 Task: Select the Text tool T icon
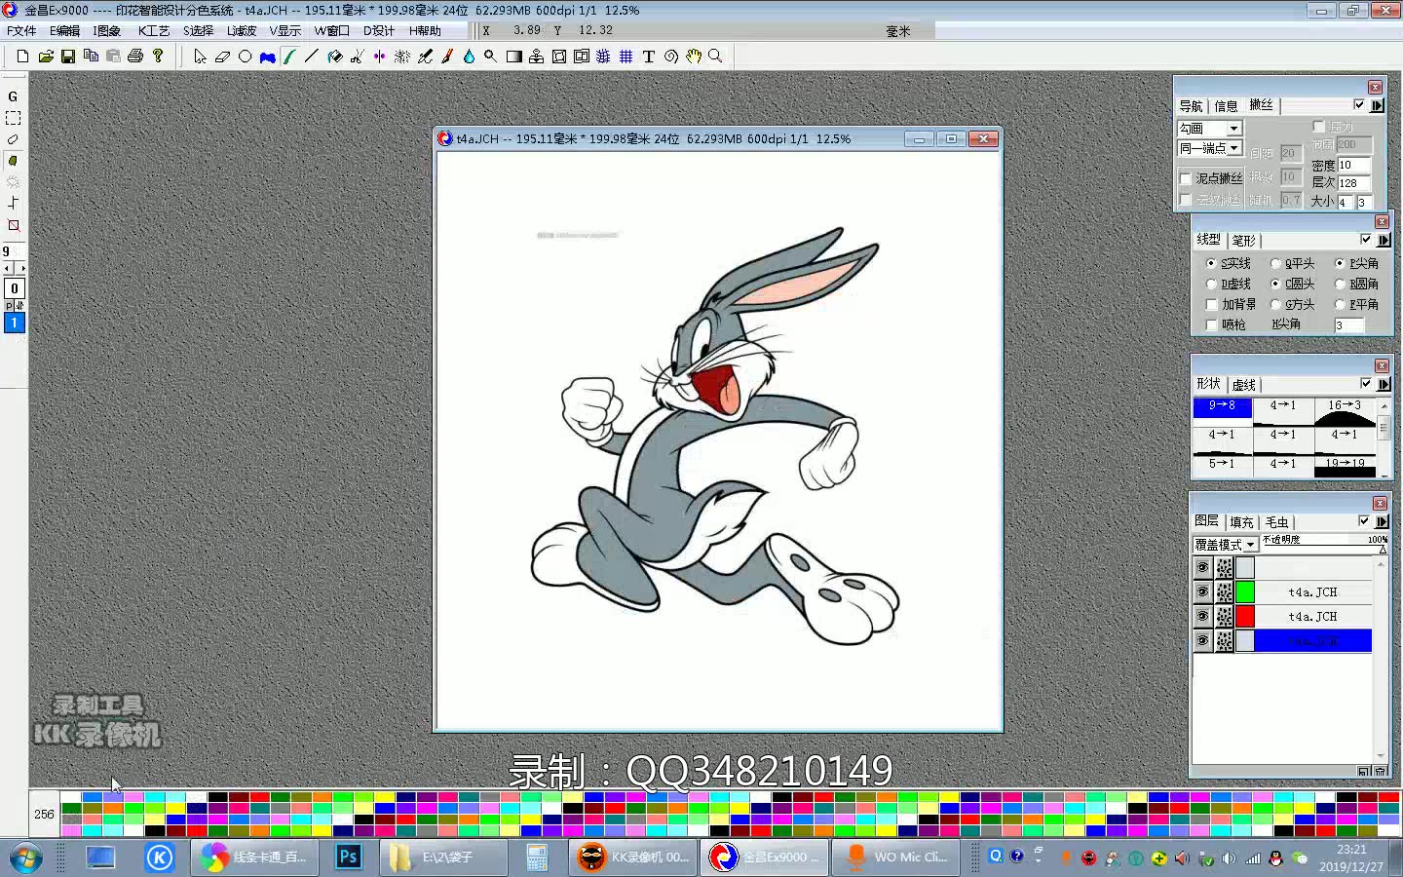[x=648, y=57]
